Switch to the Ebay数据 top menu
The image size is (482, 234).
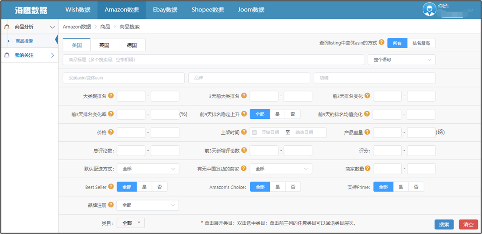click(165, 10)
